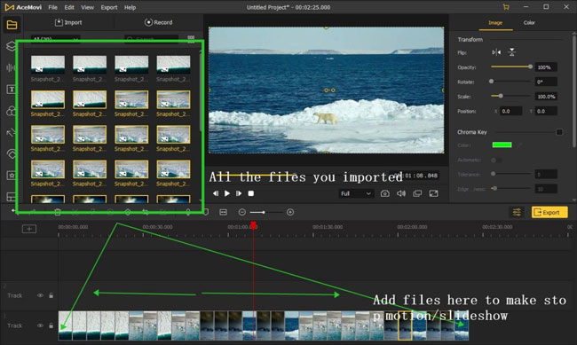Screen dimensions: 577x345
Task: Click the polar bear in the preview
Action: click(x=325, y=118)
